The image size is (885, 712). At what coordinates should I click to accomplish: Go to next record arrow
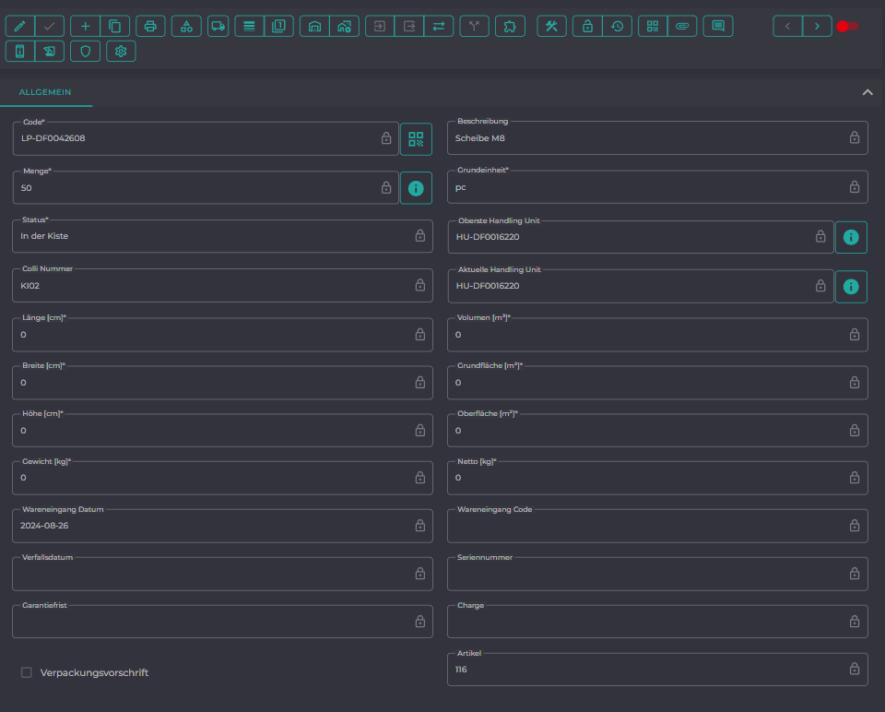click(x=817, y=27)
